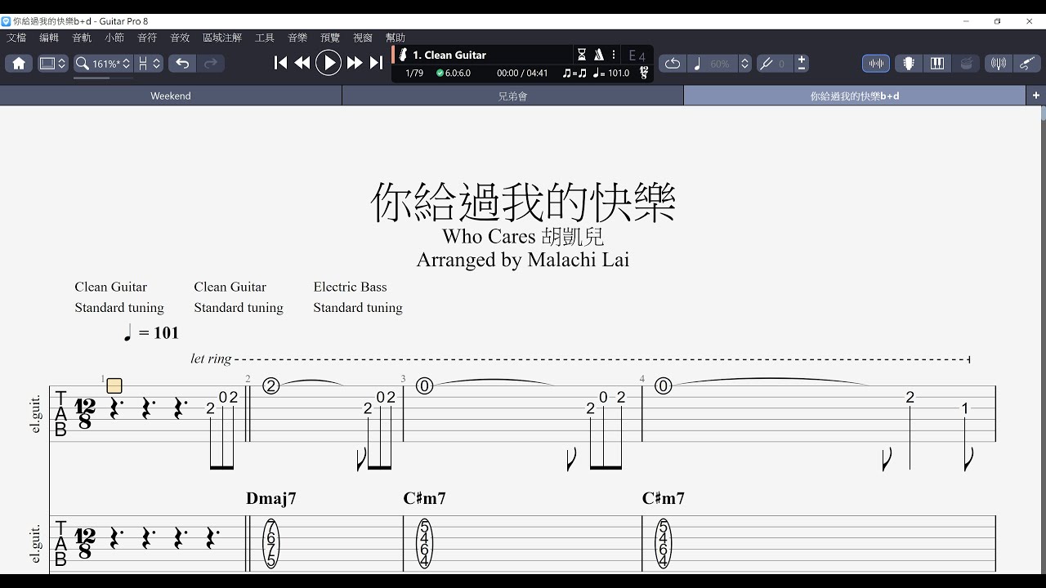Toggle the metronome
1046x588 pixels.
[599, 55]
